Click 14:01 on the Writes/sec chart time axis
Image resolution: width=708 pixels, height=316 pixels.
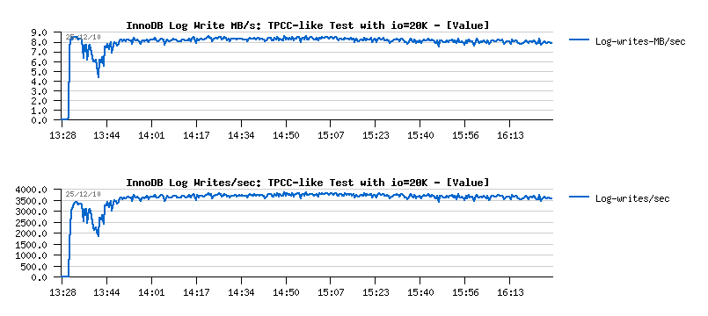151,293
